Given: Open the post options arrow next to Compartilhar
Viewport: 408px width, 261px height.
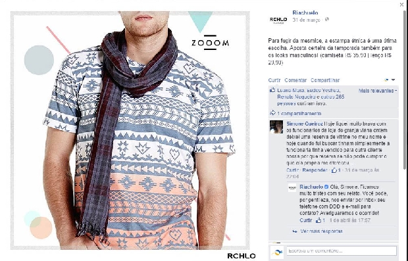Looking at the screenshot, I should pyautogui.click(x=393, y=80).
